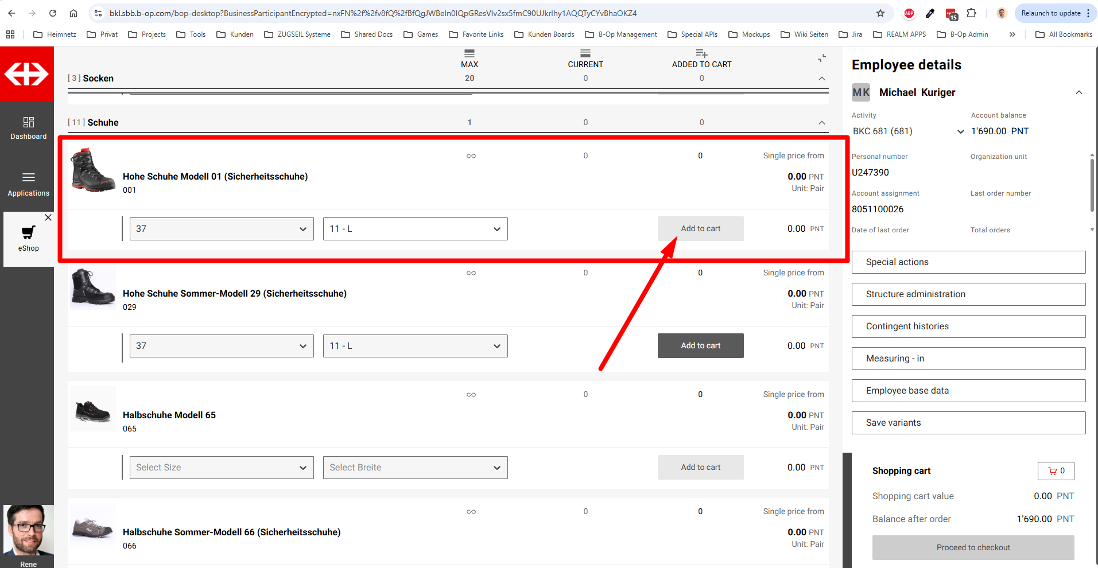The image size is (1098, 568).
Task: Collapse Michael Kuriger employee details
Action: (x=1078, y=92)
